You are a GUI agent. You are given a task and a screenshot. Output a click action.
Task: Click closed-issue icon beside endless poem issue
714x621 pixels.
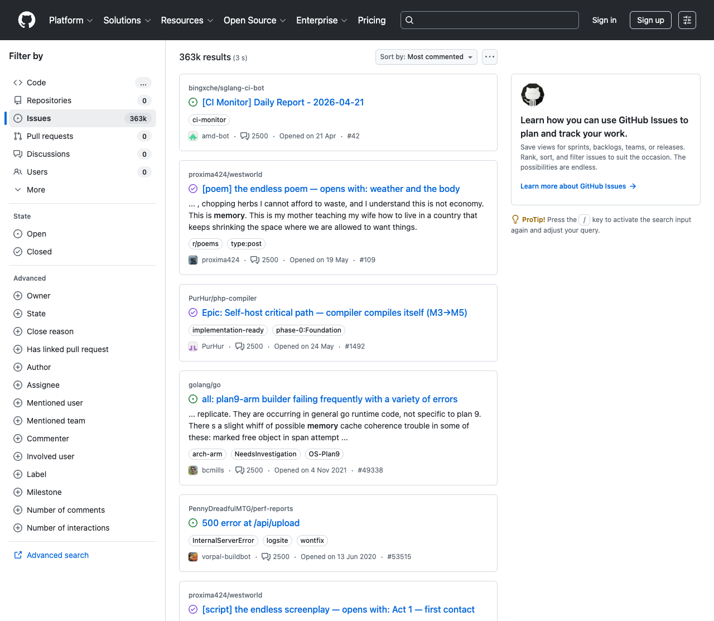(x=193, y=189)
